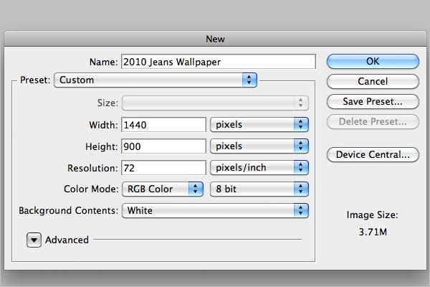
Task: Click into the Width field showing 1440
Action: pyautogui.click(x=163, y=125)
